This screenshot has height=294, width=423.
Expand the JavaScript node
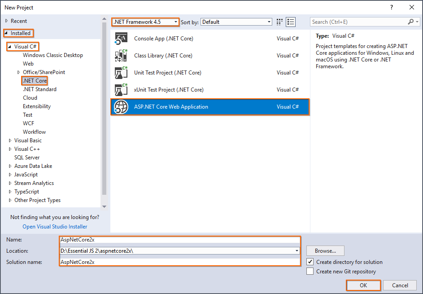coord(10,175)
